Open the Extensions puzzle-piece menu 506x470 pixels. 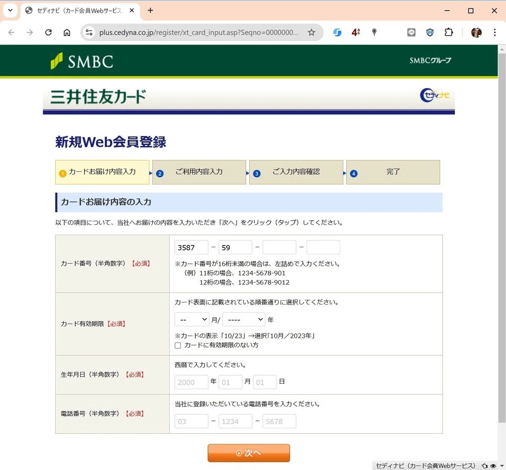(x=449, y=32)
